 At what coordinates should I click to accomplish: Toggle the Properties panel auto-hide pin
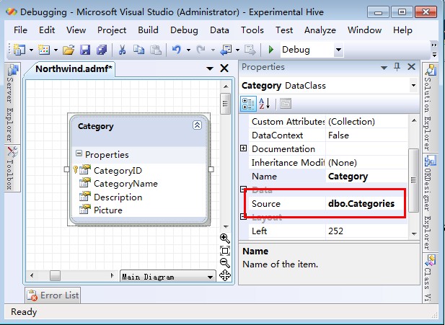[x=397, y=67]
